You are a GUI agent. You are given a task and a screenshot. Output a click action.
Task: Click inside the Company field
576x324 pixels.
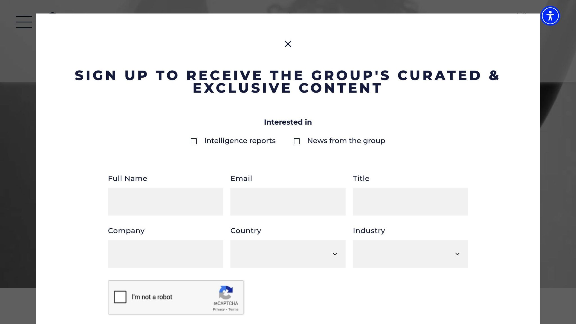[165, 254]
